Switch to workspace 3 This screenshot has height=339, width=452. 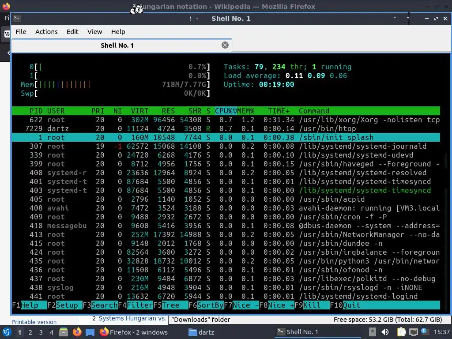[x=41, y=332]
